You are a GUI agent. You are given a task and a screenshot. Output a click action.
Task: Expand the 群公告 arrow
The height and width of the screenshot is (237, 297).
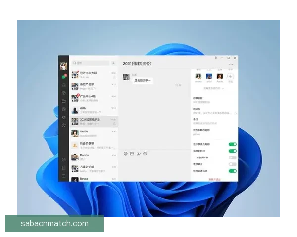(x=236, y=113)
